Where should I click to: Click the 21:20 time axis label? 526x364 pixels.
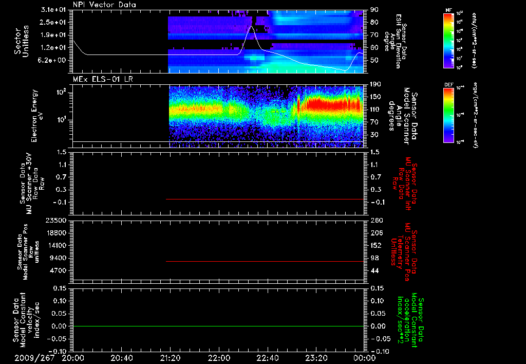coord(170,358)
